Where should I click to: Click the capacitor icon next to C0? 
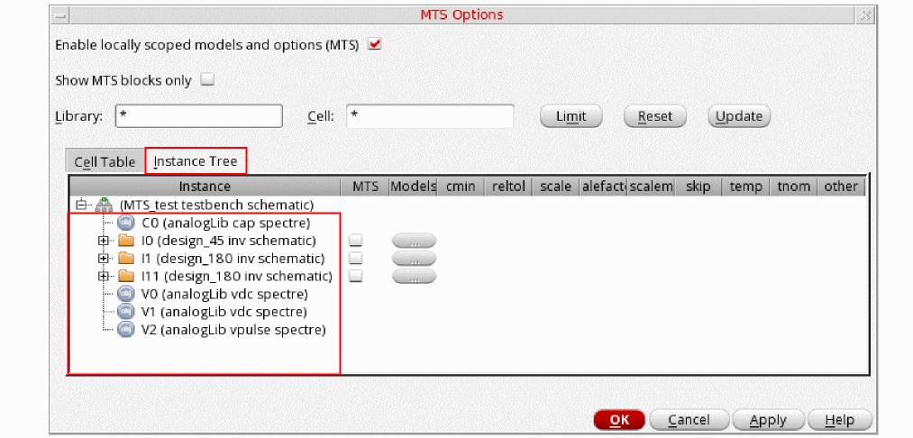coord(125,223)
